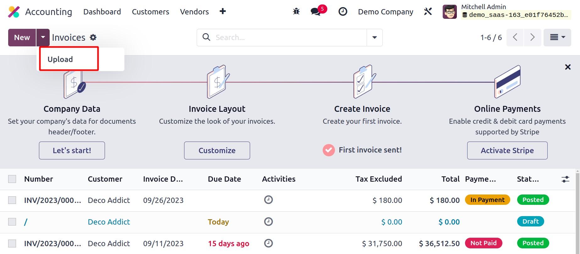Open the column settings adjust icon

[565, 179]
